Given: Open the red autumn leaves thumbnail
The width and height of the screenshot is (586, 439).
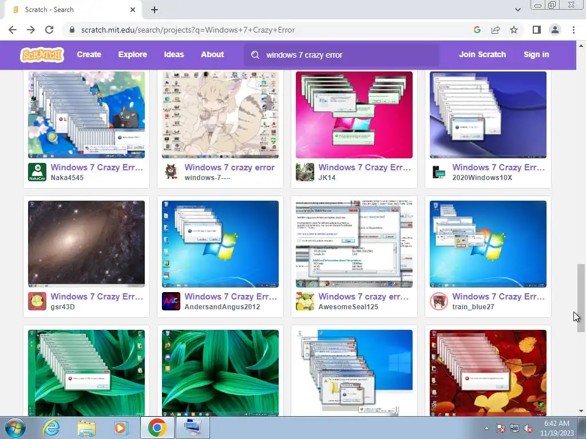Looking at the screenshot, I should pos(488,373).
